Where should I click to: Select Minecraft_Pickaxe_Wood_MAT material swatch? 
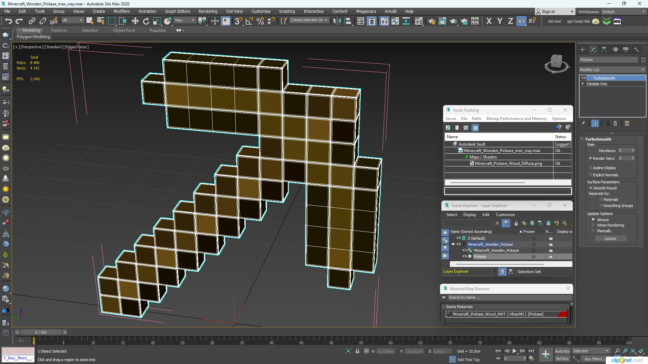pos(449,314)
